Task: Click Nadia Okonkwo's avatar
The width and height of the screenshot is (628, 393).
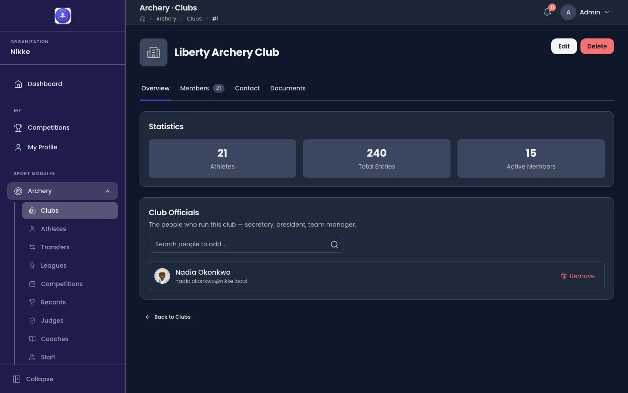Action: [x=162, y=276]
